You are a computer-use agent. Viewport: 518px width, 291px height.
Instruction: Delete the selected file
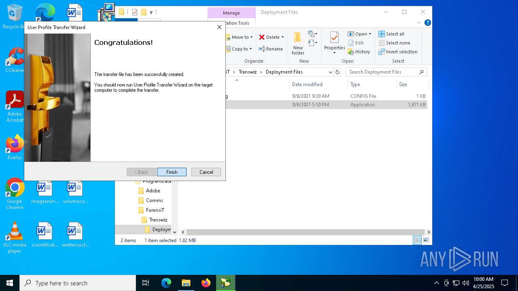[x=269, y=37]
